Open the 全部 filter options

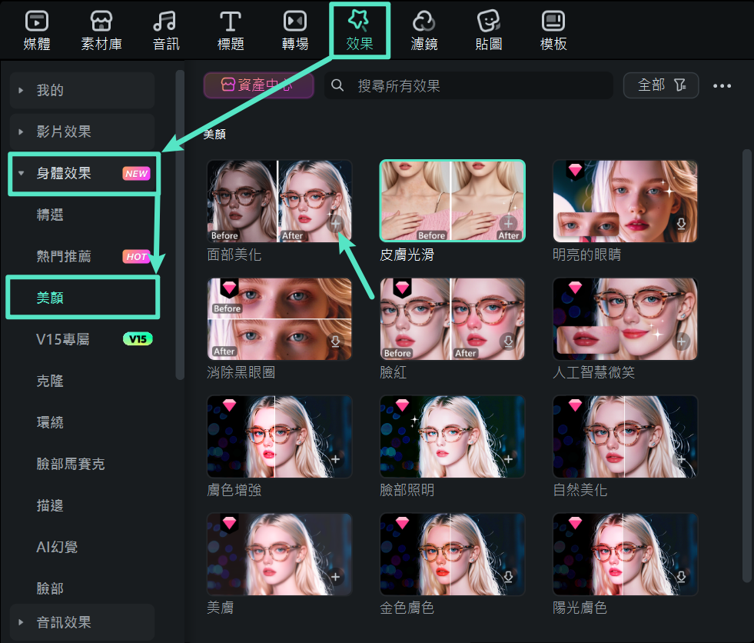660,86
